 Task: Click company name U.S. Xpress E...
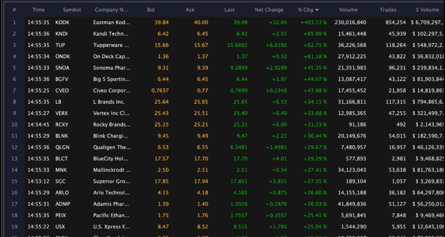click(112, 227)
